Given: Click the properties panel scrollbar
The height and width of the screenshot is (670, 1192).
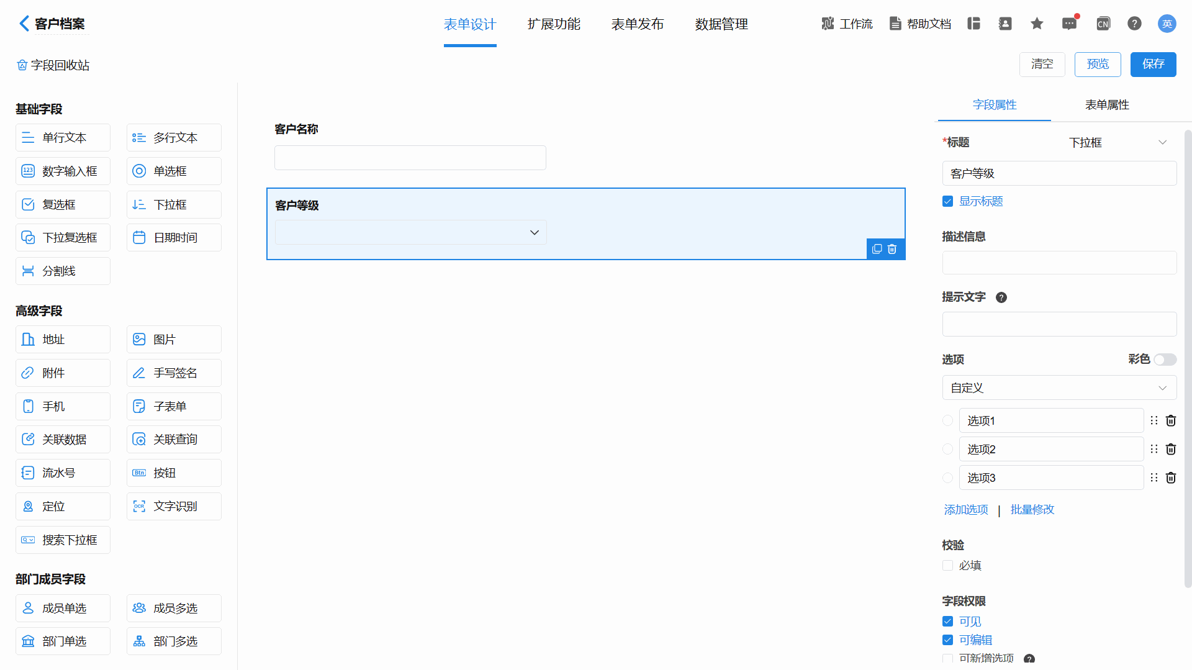Looking at the screenshot, I should click(x=1188, y=358).
